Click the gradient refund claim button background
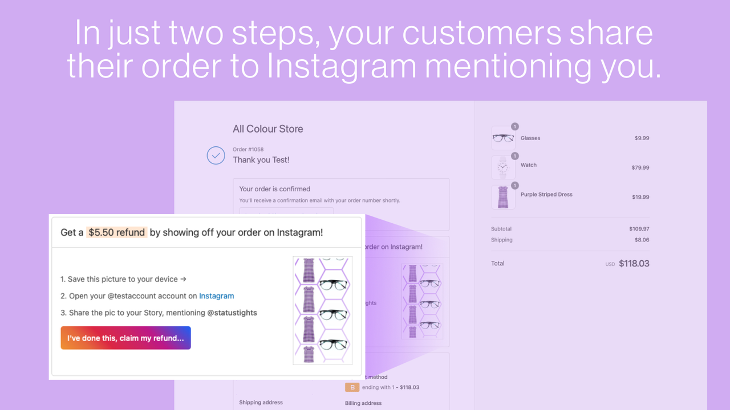The width and height of the screenshot is (730, 410). [x=125, y=338]
